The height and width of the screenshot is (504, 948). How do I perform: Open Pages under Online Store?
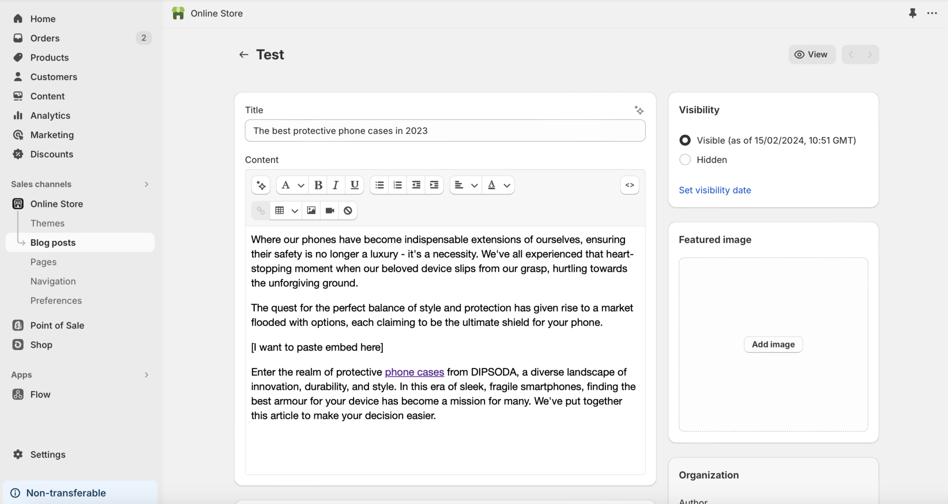click(44, 262)
